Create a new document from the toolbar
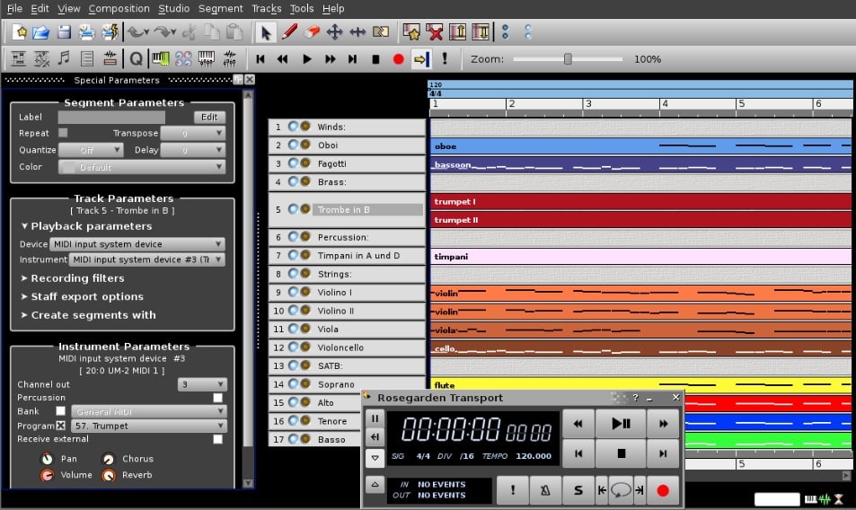This screenshot has height=510, width=856. coord(20,32)
